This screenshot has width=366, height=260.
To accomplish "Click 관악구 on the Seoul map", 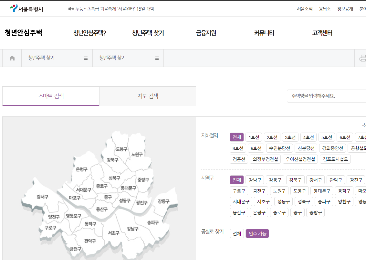I will [x=90, y=241].
